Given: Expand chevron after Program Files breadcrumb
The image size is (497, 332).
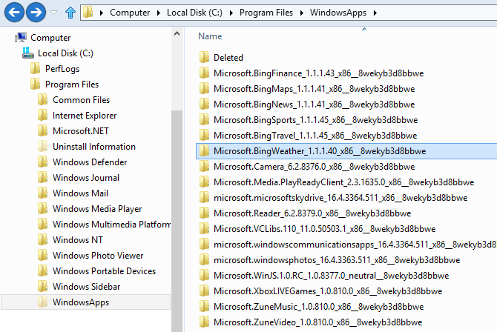Looking at the screenshot, I should 302,13.
